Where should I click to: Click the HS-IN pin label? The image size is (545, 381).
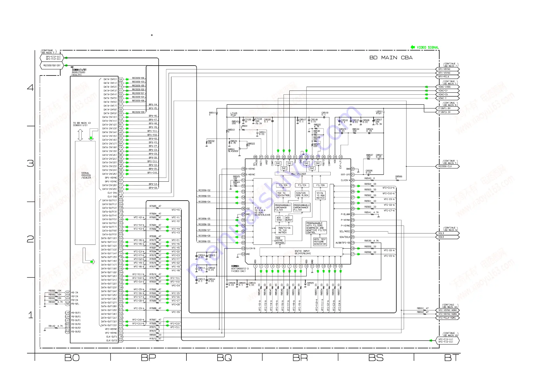coord(74,293)
